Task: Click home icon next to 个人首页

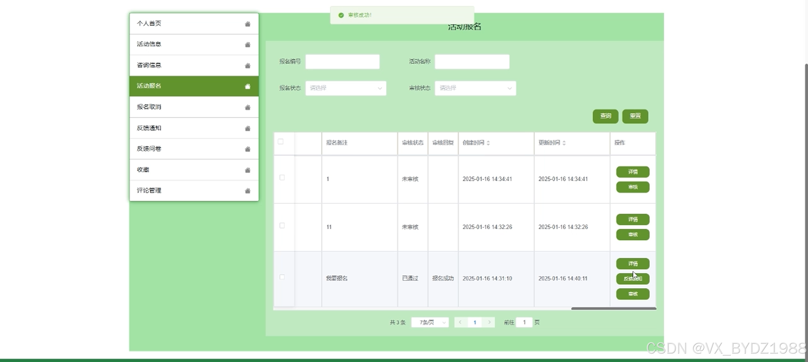Action: point(248,24)
